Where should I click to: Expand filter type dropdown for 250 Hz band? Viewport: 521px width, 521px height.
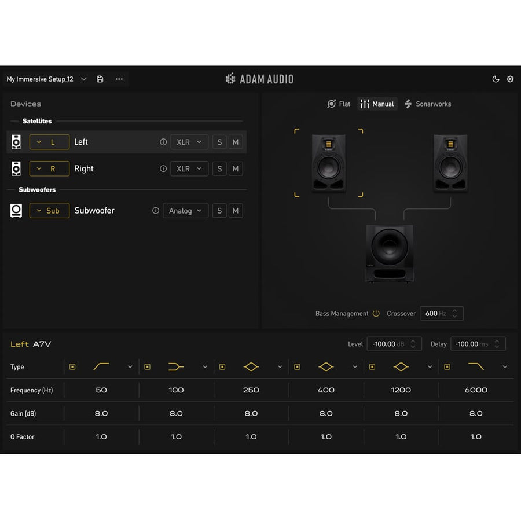click(x=280, y=367)
